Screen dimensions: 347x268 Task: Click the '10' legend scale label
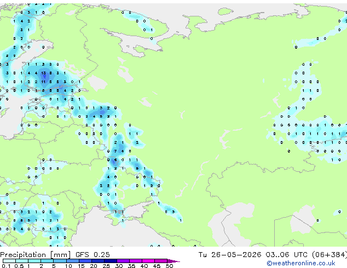click(68, 266)
